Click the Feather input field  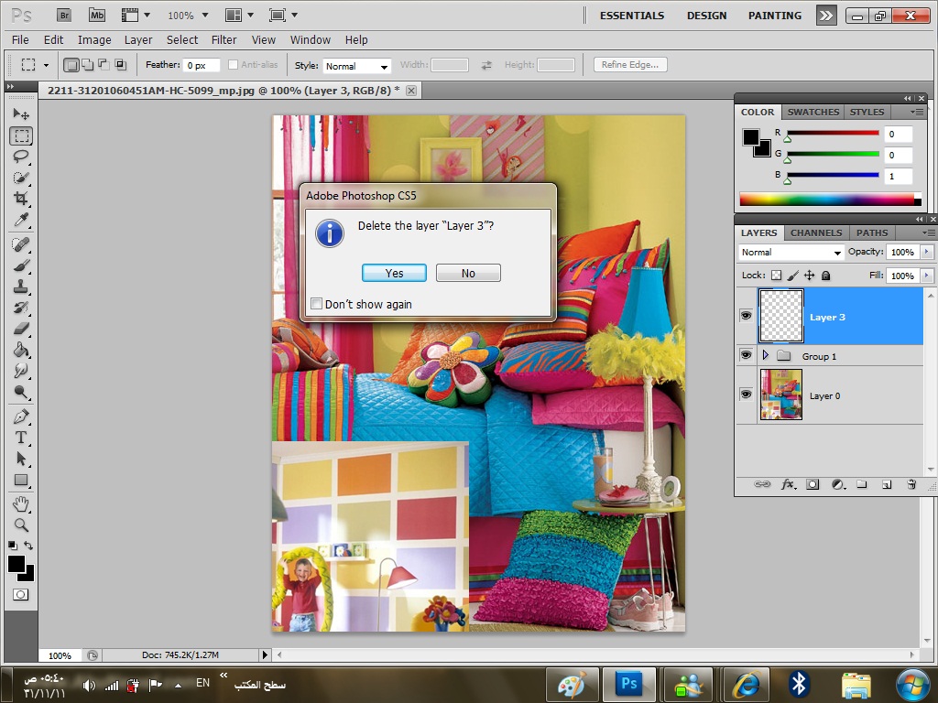[x=202, y=66]
